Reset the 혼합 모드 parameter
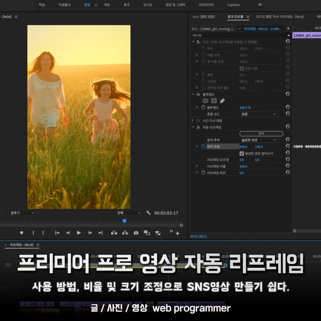Screen dimensions: 321x321 click(288, 114)
